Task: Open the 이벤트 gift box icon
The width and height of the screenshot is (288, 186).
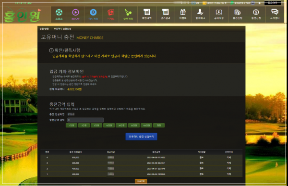Action: (x=183, y=12)
